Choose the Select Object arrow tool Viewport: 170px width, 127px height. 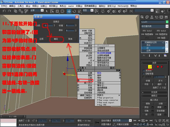click(x=47, y=11)
